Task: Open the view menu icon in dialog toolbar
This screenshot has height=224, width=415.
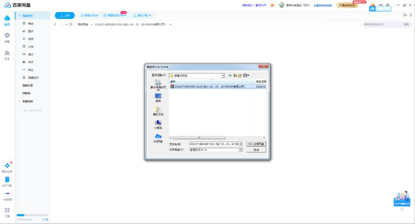Action: click(x=246, y=75)
